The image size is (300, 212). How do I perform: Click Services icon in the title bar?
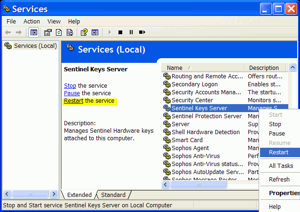(7, 9)
